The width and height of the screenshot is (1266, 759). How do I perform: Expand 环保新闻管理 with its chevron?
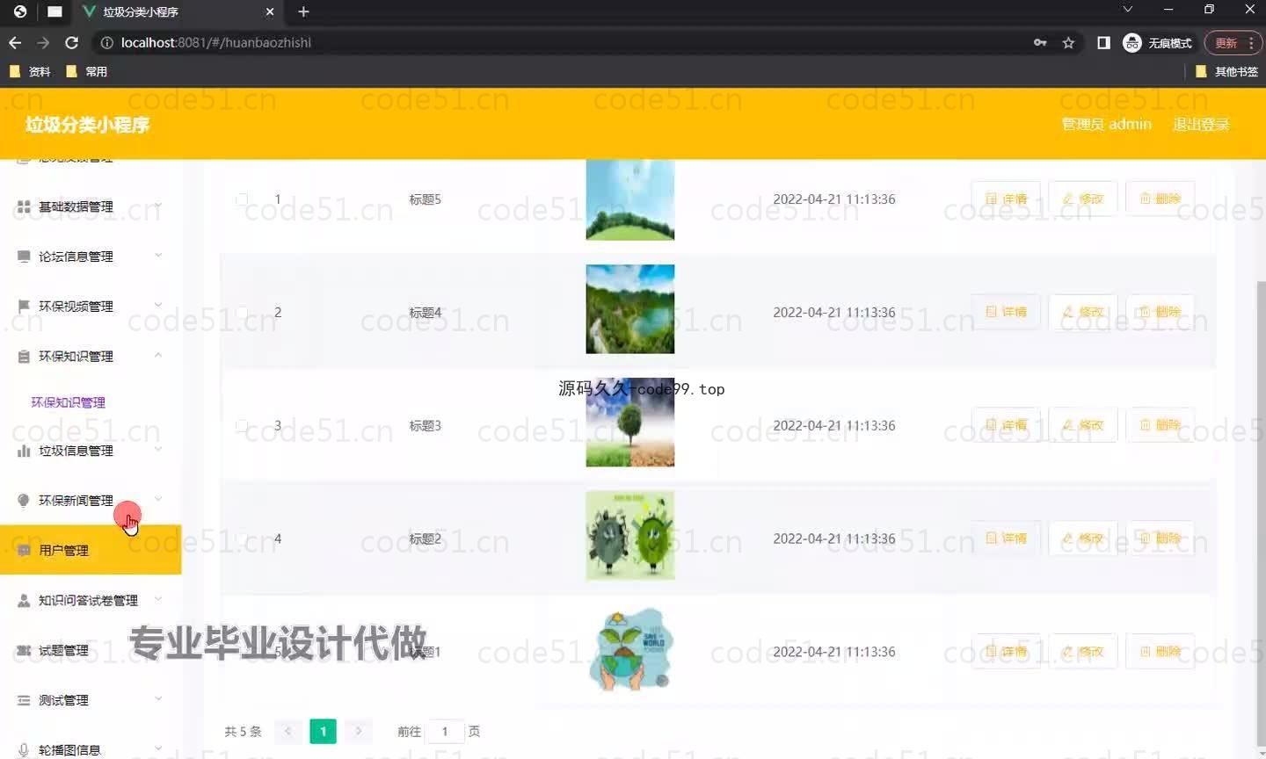[x=158, y=499]
